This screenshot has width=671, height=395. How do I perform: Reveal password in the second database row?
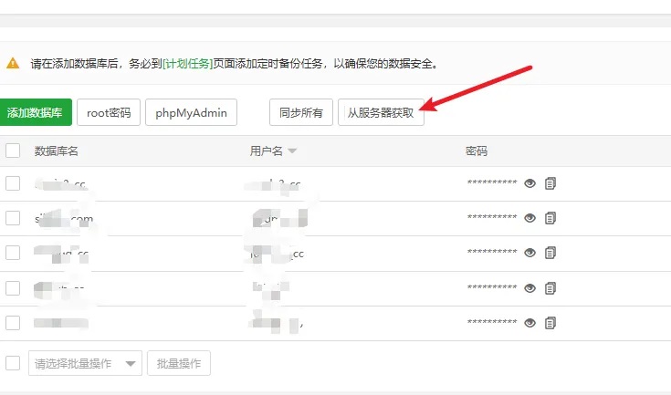[x=530, y=218]
